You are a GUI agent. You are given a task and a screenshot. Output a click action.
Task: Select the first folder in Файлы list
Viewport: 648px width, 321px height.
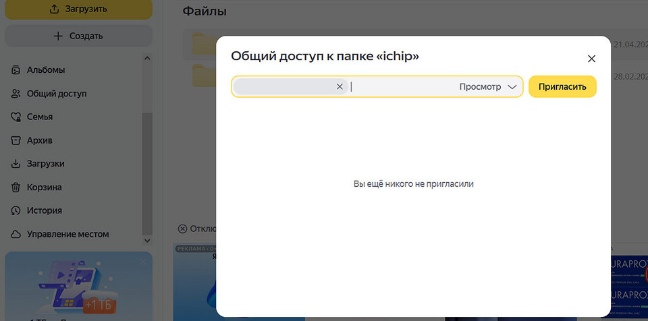click(x=202, y=45)
